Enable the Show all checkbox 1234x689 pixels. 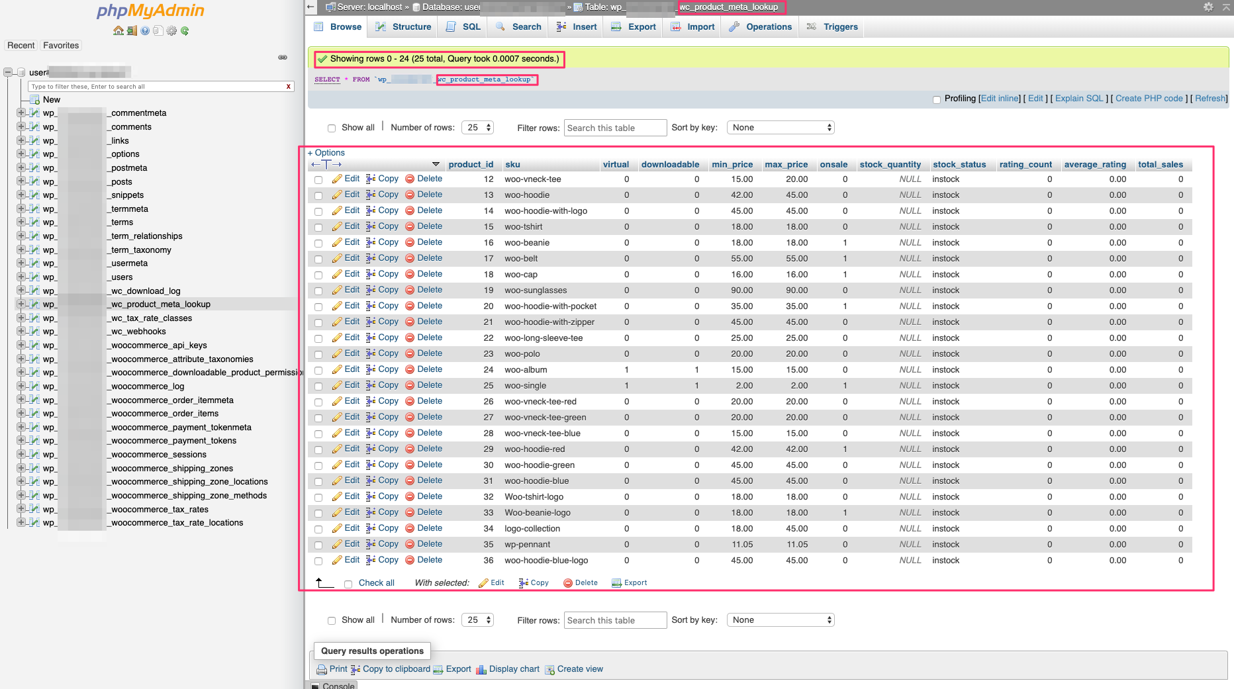pos(332,127)
